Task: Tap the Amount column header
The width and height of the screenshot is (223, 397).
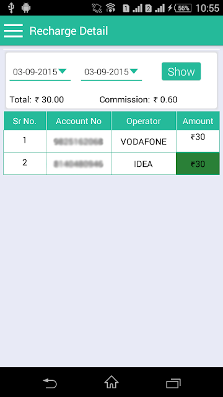Action: pos(198,121)
